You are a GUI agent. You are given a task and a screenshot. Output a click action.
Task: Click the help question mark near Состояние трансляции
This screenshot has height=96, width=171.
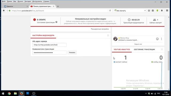click(x=56, y=22)
